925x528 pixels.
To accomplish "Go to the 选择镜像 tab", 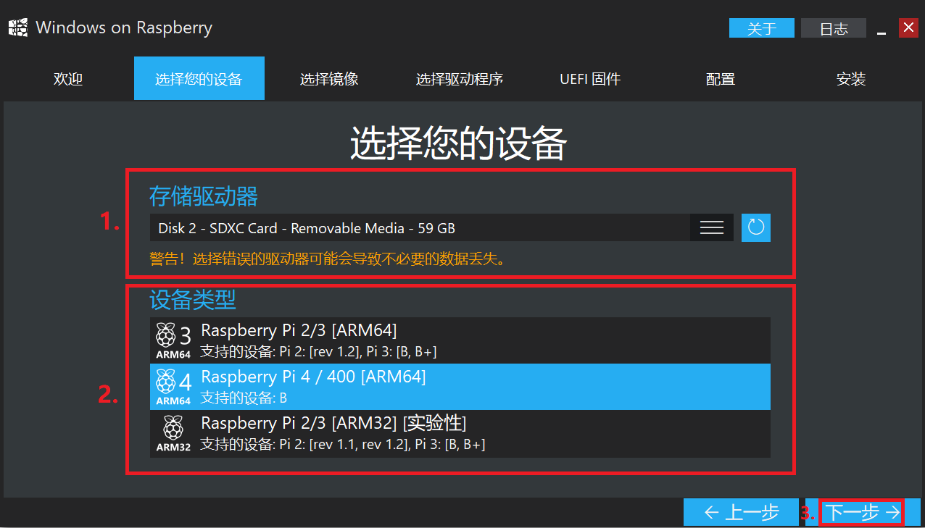I will 330,79.
